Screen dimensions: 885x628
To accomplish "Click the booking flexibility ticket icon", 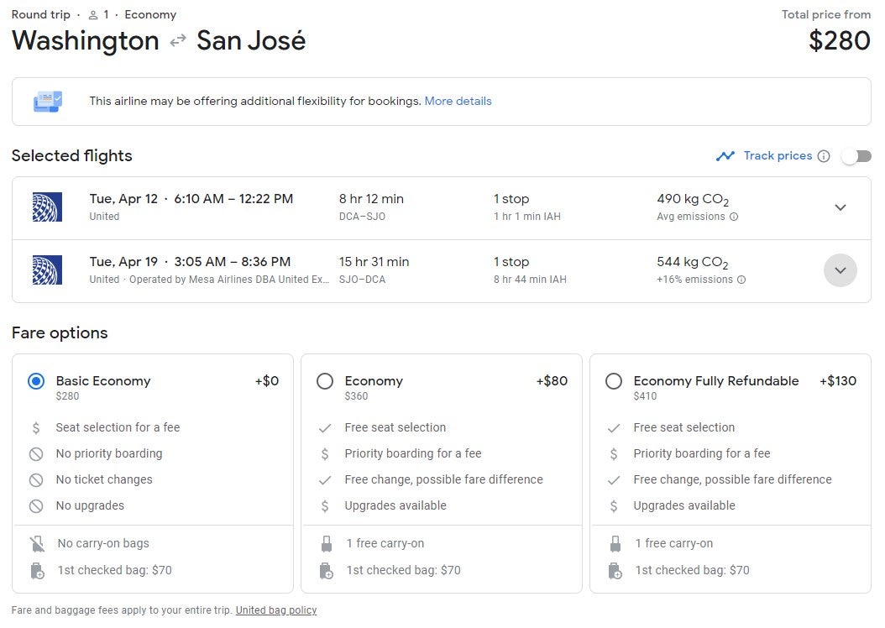I will pyautogui.click(x=47, y=102).
